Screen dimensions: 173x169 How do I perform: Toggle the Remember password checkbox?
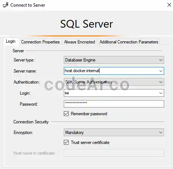66,113
